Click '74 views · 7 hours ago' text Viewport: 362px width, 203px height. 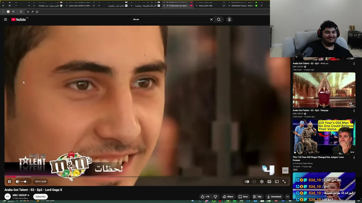point(302,167)
